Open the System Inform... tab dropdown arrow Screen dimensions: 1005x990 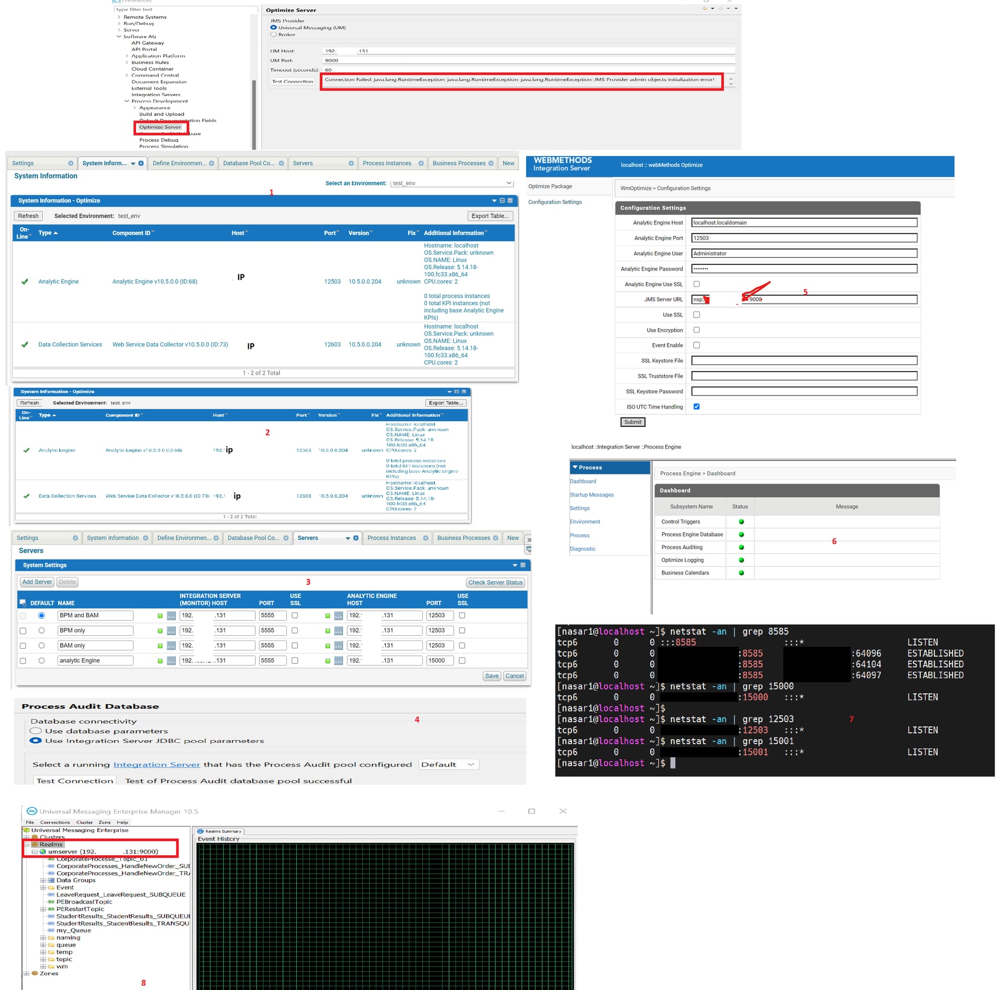tap(133, 164)
